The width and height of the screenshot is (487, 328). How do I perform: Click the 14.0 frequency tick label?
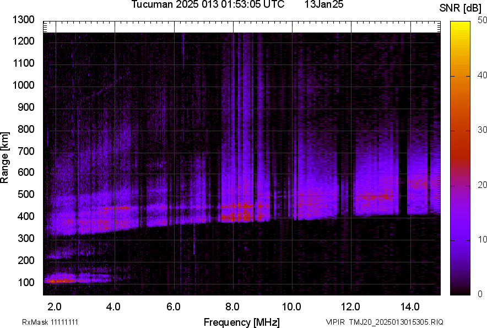coord(410,305)
